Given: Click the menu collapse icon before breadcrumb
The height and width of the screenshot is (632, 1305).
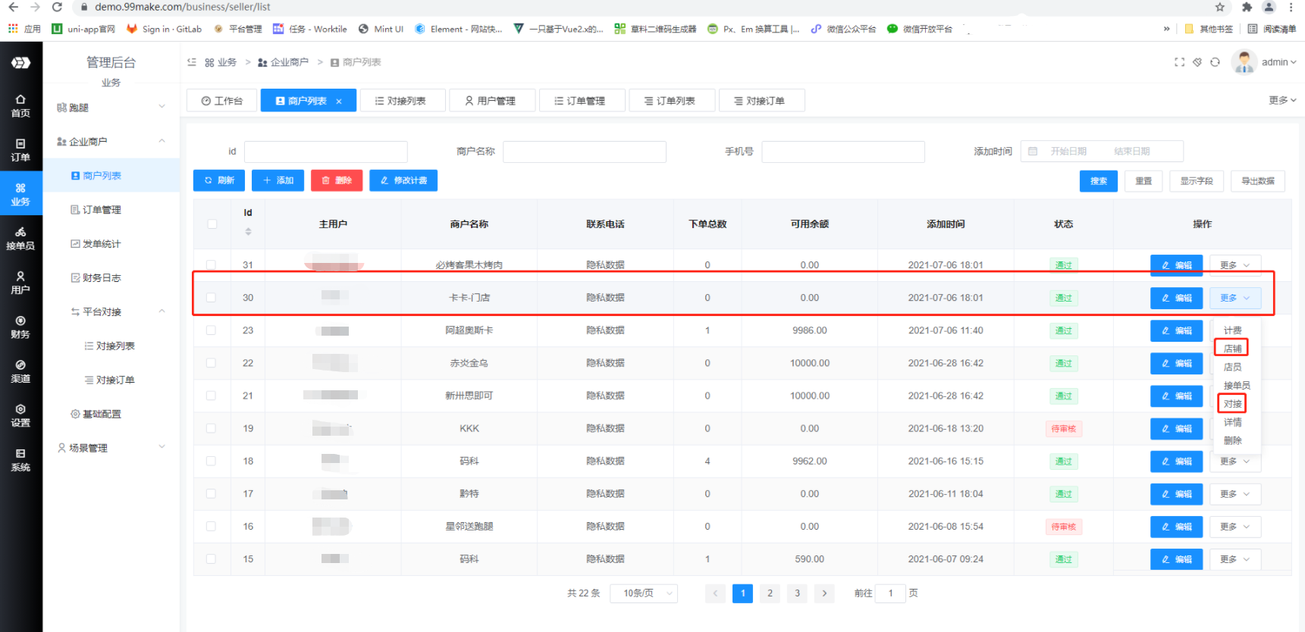Looking at the screenshot, I should coord(192,62).
